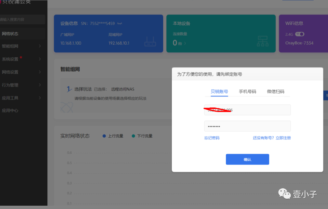Click the WiFi信息 card title
The image size is (328, 209).
coord(294,23)
